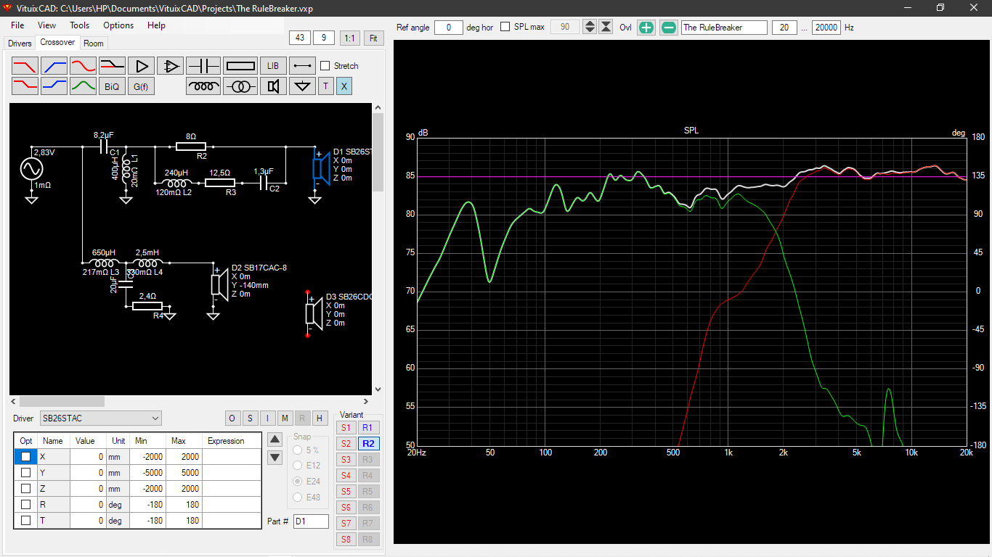Viewport: 992px width, 557px height.
Task: Add overlay with green plus button
Action: coord(646,28)
